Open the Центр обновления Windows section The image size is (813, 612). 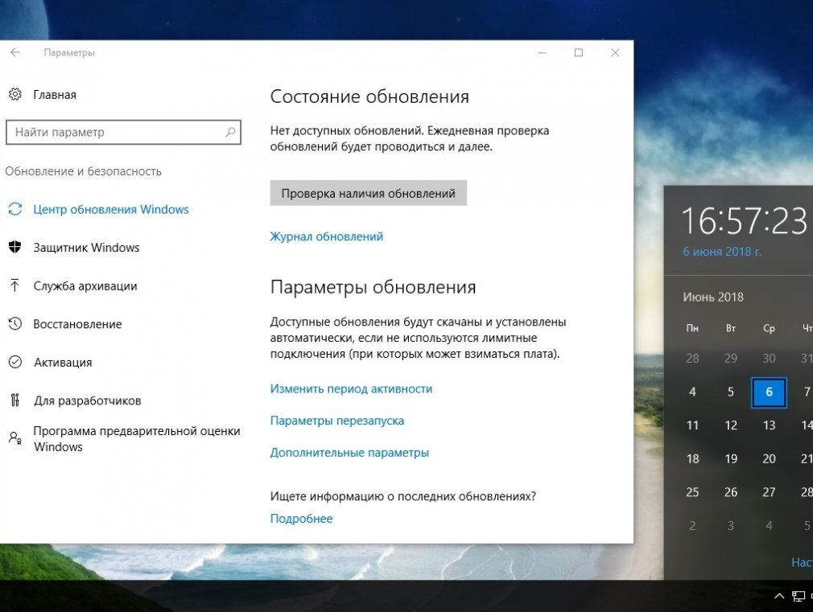pos(111,209)
